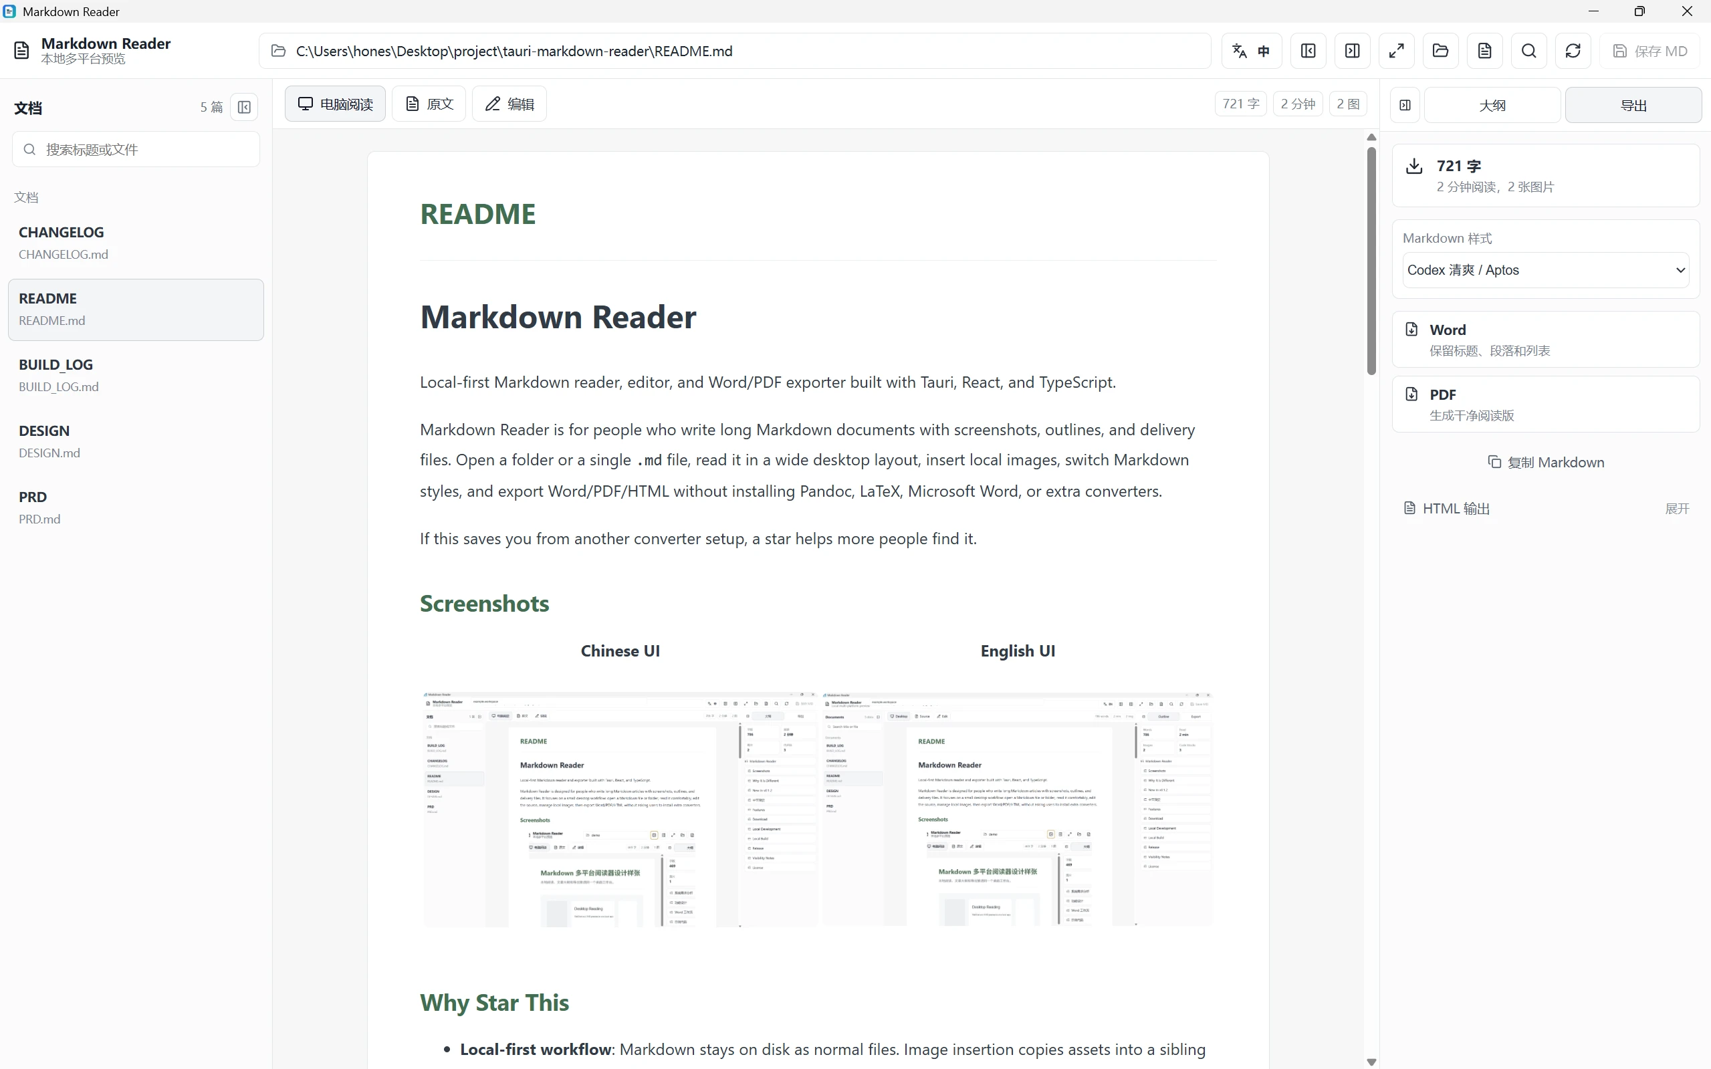The width and height of the screenshot is (1711, 1069).
Task: Click the 5 篇 document count
Action: tap(211, 107)
